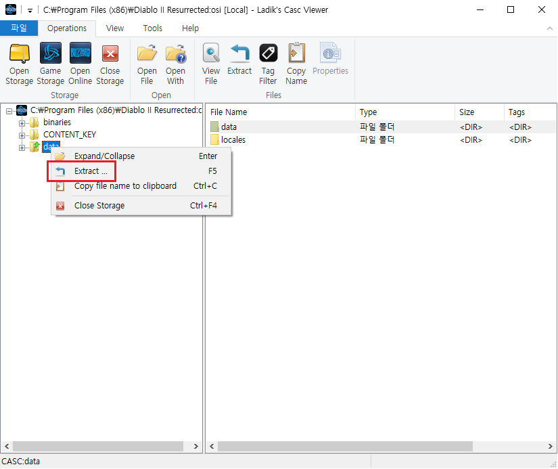Click the Open Online Blizzard icon
This screenshot has height=469, width=558.
80,53
